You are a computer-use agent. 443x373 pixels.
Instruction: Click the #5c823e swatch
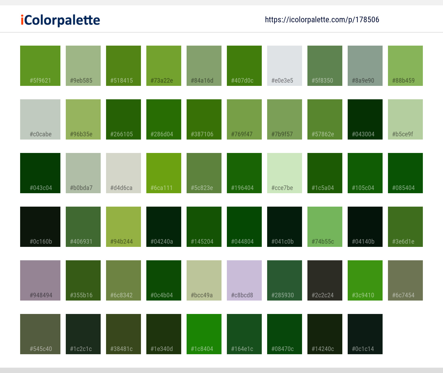[x=204, y=173]
